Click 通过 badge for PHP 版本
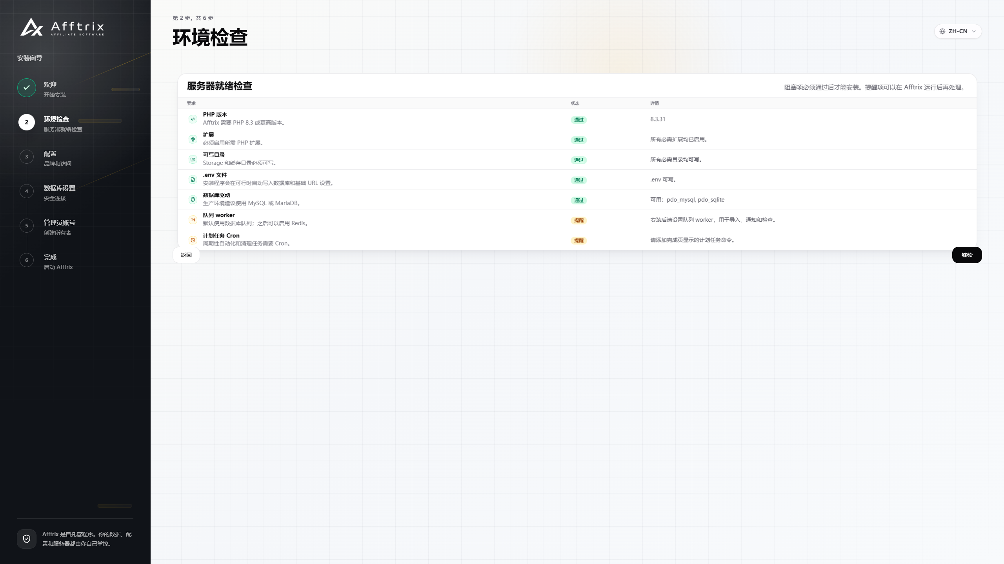 579,120
